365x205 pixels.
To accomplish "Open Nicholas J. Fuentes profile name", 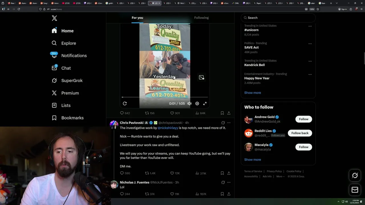I will coord(134,182).
